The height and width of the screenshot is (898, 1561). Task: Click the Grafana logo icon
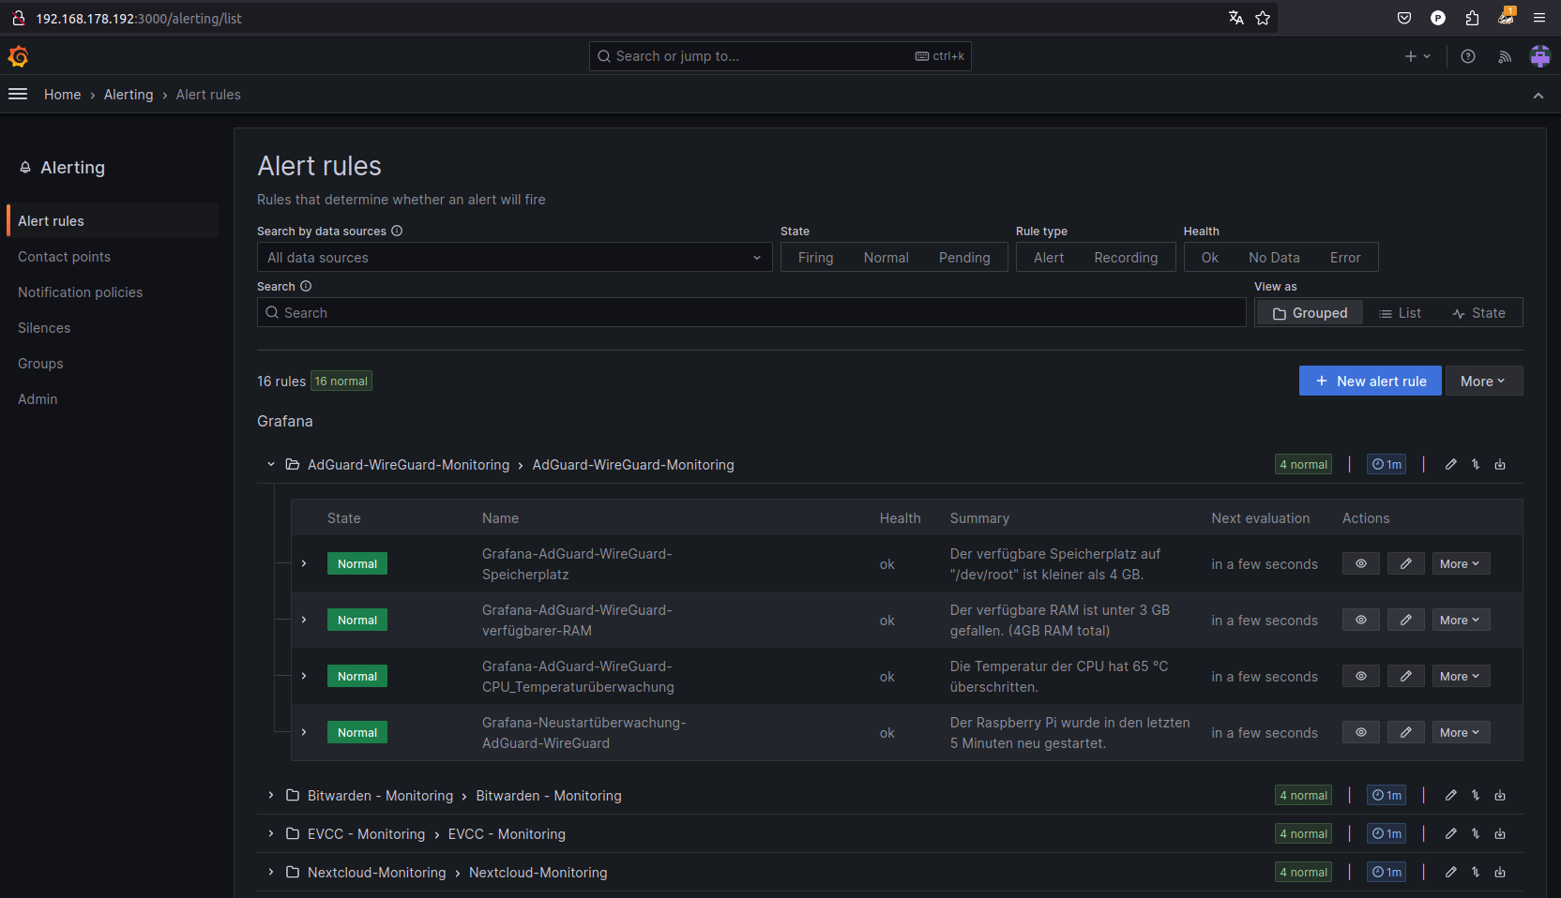18,57
